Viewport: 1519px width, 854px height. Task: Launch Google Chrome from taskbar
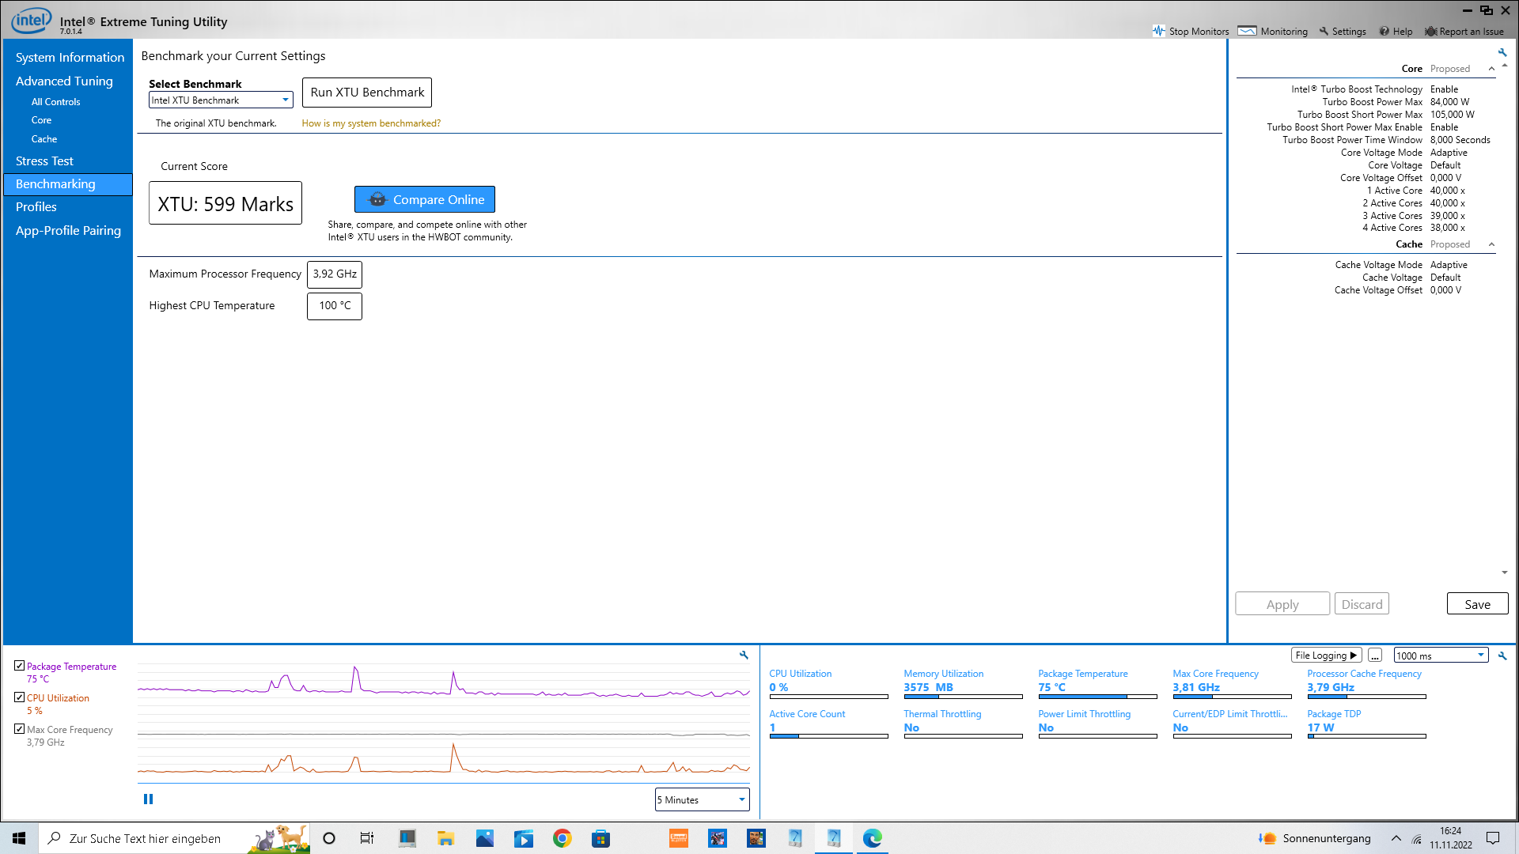(562, 838)
